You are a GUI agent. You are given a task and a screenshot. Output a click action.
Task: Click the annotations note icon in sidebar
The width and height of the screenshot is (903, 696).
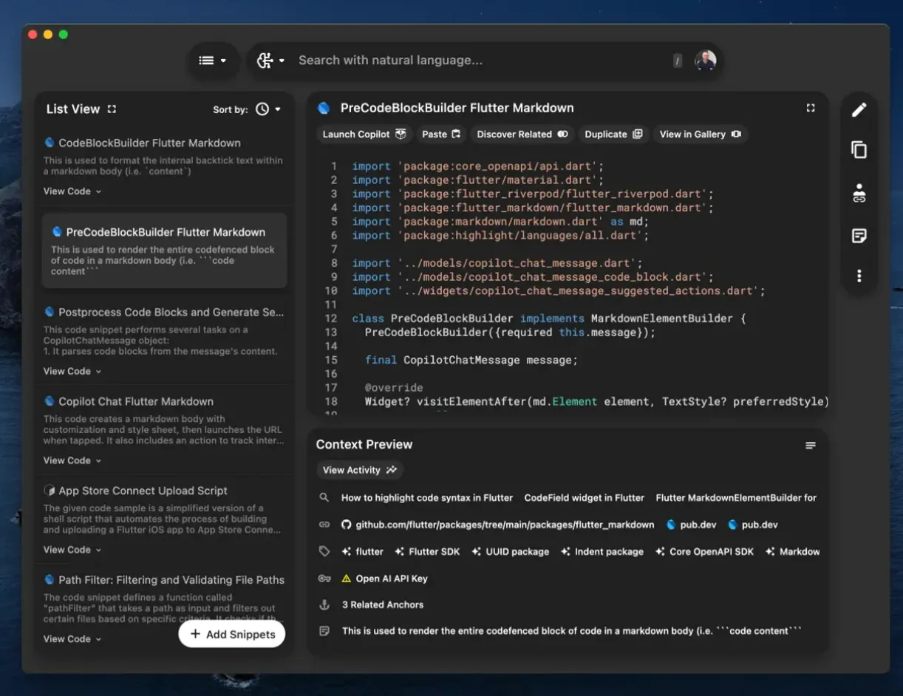pos(859,236)
